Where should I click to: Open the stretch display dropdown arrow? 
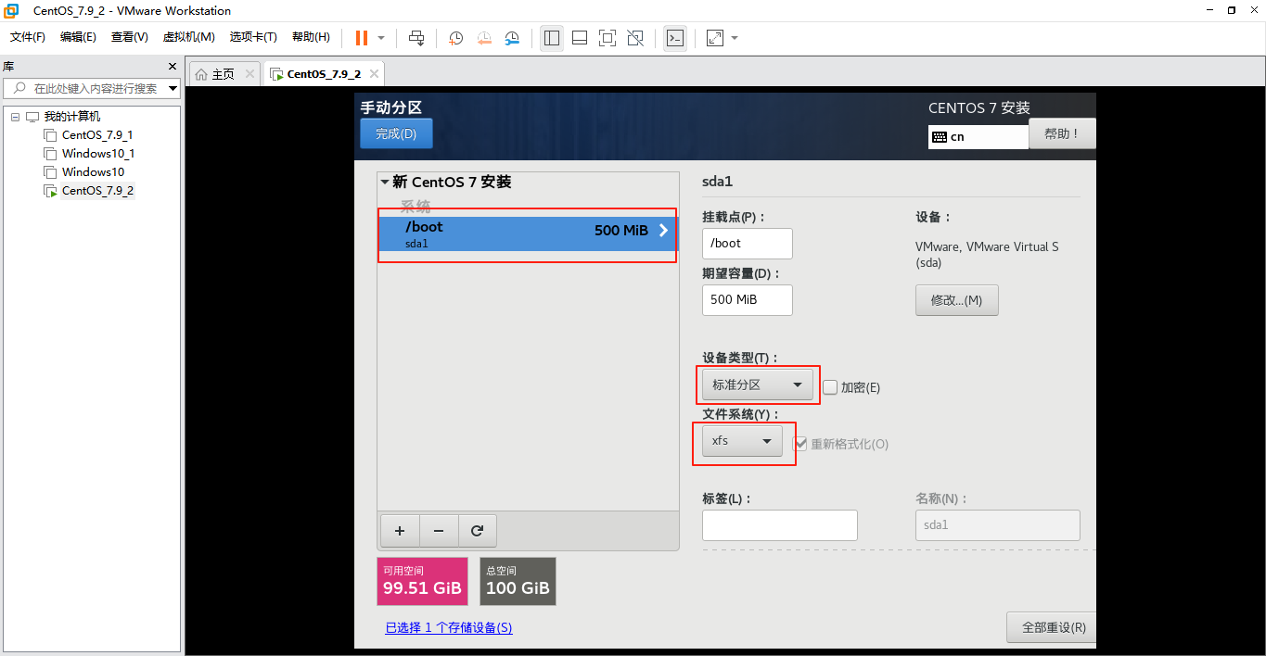point(735,38)
